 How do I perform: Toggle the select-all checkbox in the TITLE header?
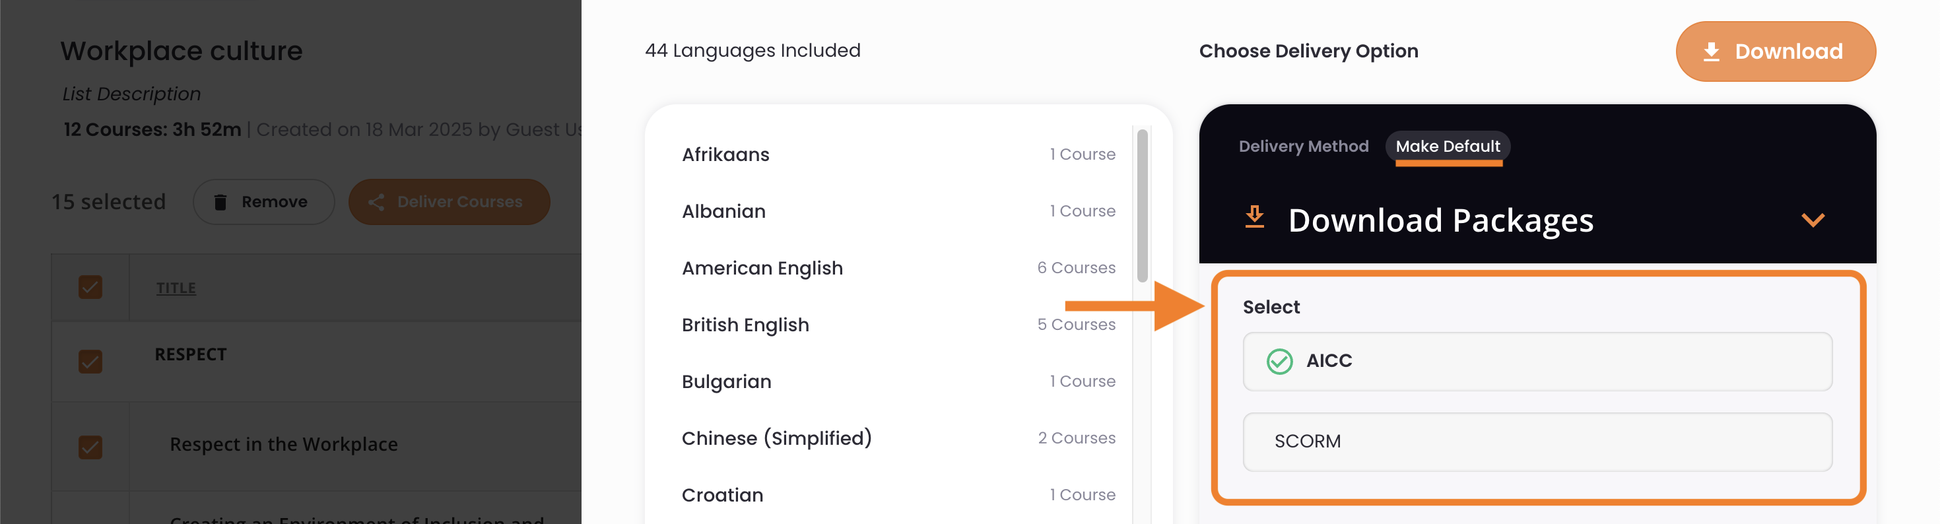pyautogui.click(x=90, y=287)
